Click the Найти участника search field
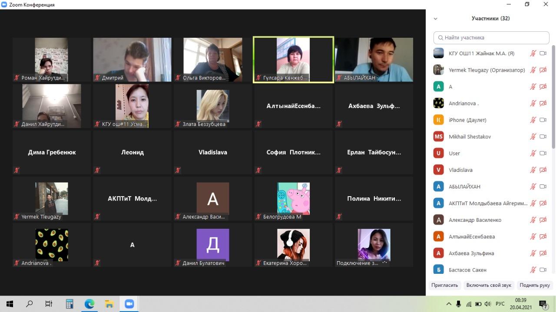 point(491,38)
